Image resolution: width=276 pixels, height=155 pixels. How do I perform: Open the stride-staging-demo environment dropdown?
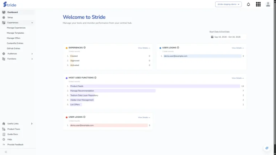pos(228,4)
